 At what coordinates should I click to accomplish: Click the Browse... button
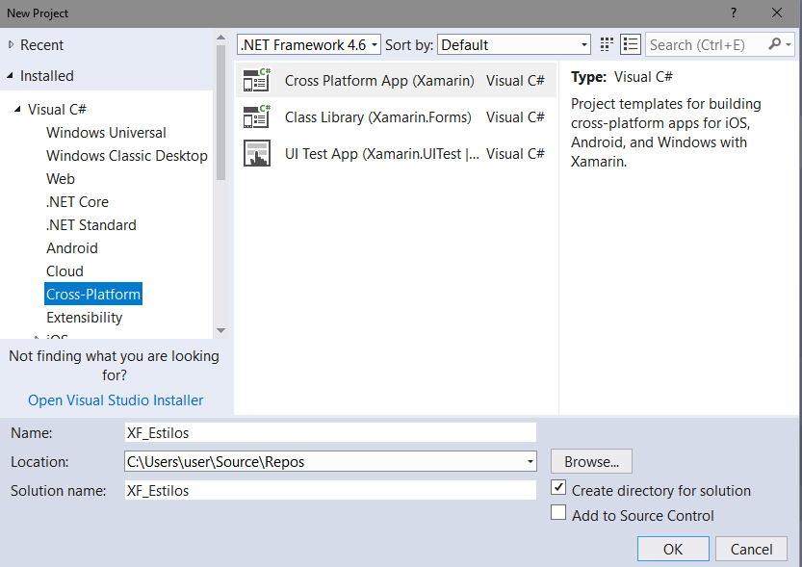point(591,461)
